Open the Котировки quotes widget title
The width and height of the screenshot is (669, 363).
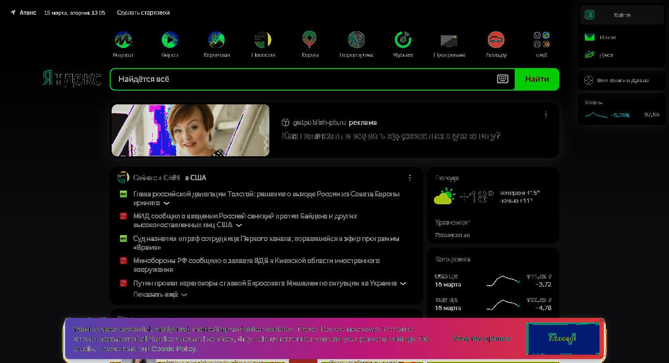coord(453,259)
